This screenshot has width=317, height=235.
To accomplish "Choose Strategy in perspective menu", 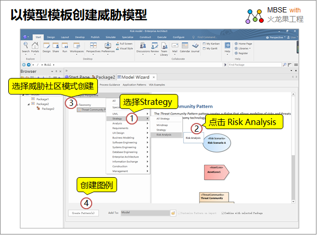I will tap(128, 119).
